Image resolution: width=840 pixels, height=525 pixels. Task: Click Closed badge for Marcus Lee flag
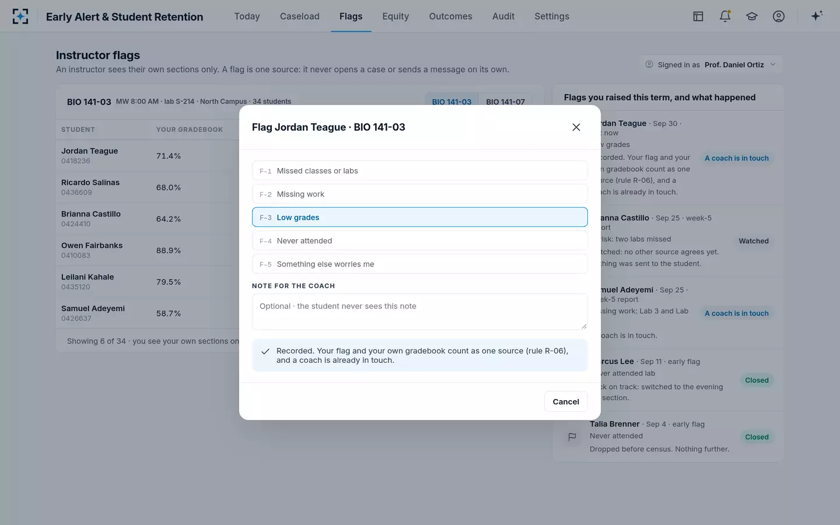757,380
